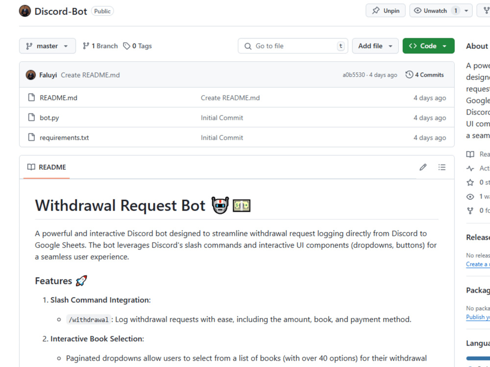This screenshot has height=367, width=490.
Task: Click the Features heading
Action: (53, 281)
